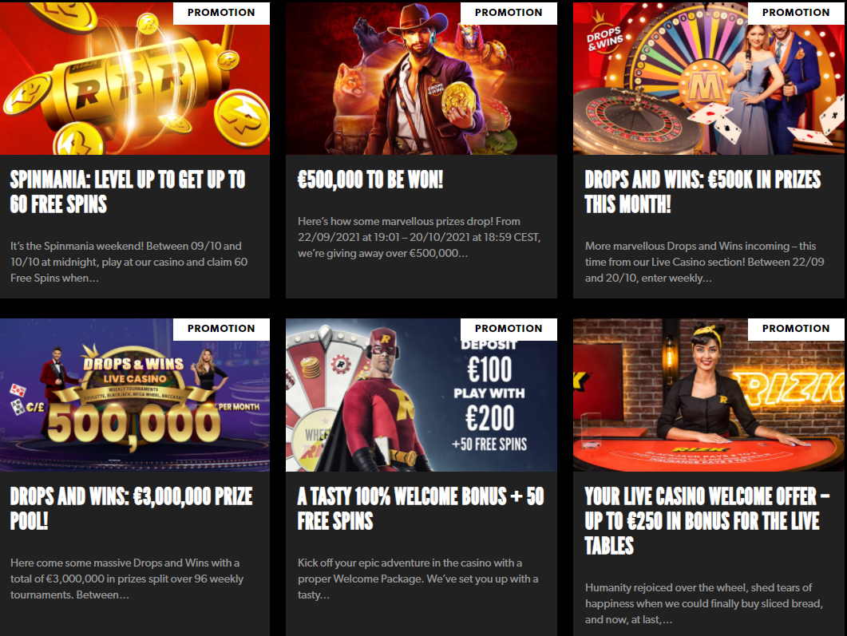The width and height of the screenshot is (847, 636).
Task: Click the PROMOTION tag on the cowboy card
Action: (509, 13)
